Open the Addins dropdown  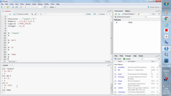coord(53,7)
